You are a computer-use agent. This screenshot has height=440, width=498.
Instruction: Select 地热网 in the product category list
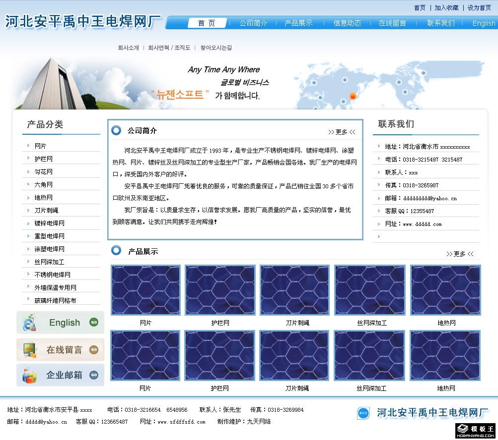(x=44, y=198)
